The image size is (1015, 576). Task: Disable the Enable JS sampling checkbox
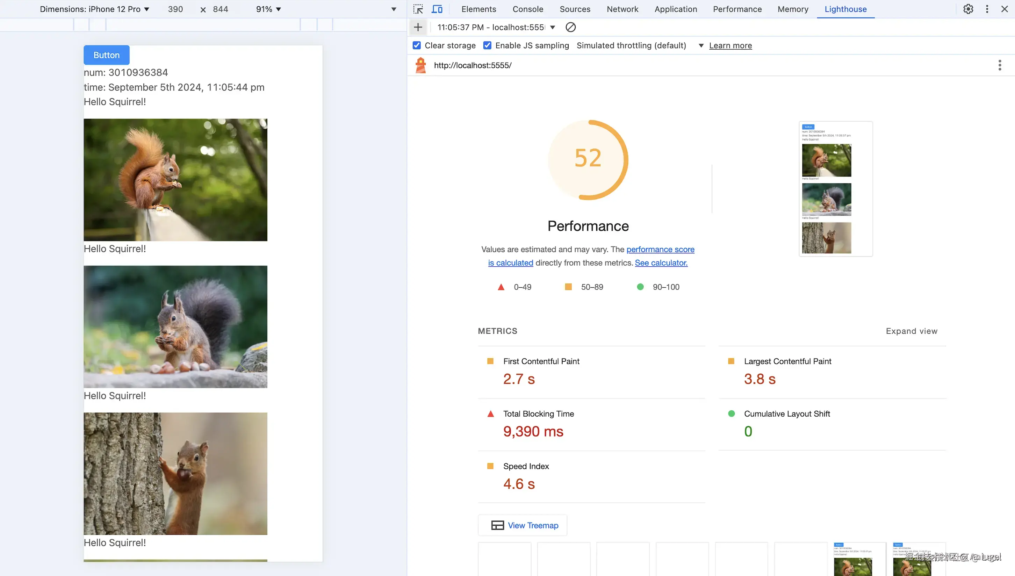click(x=487, y=45)
